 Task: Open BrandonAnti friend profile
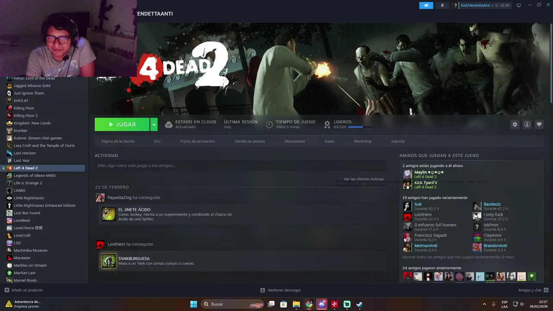pyautogui.click(x=495, y=245)
